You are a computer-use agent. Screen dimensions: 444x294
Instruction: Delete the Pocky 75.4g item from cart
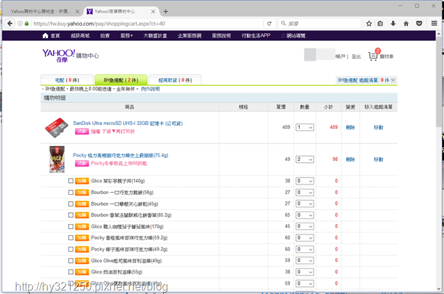coord(350,159)
